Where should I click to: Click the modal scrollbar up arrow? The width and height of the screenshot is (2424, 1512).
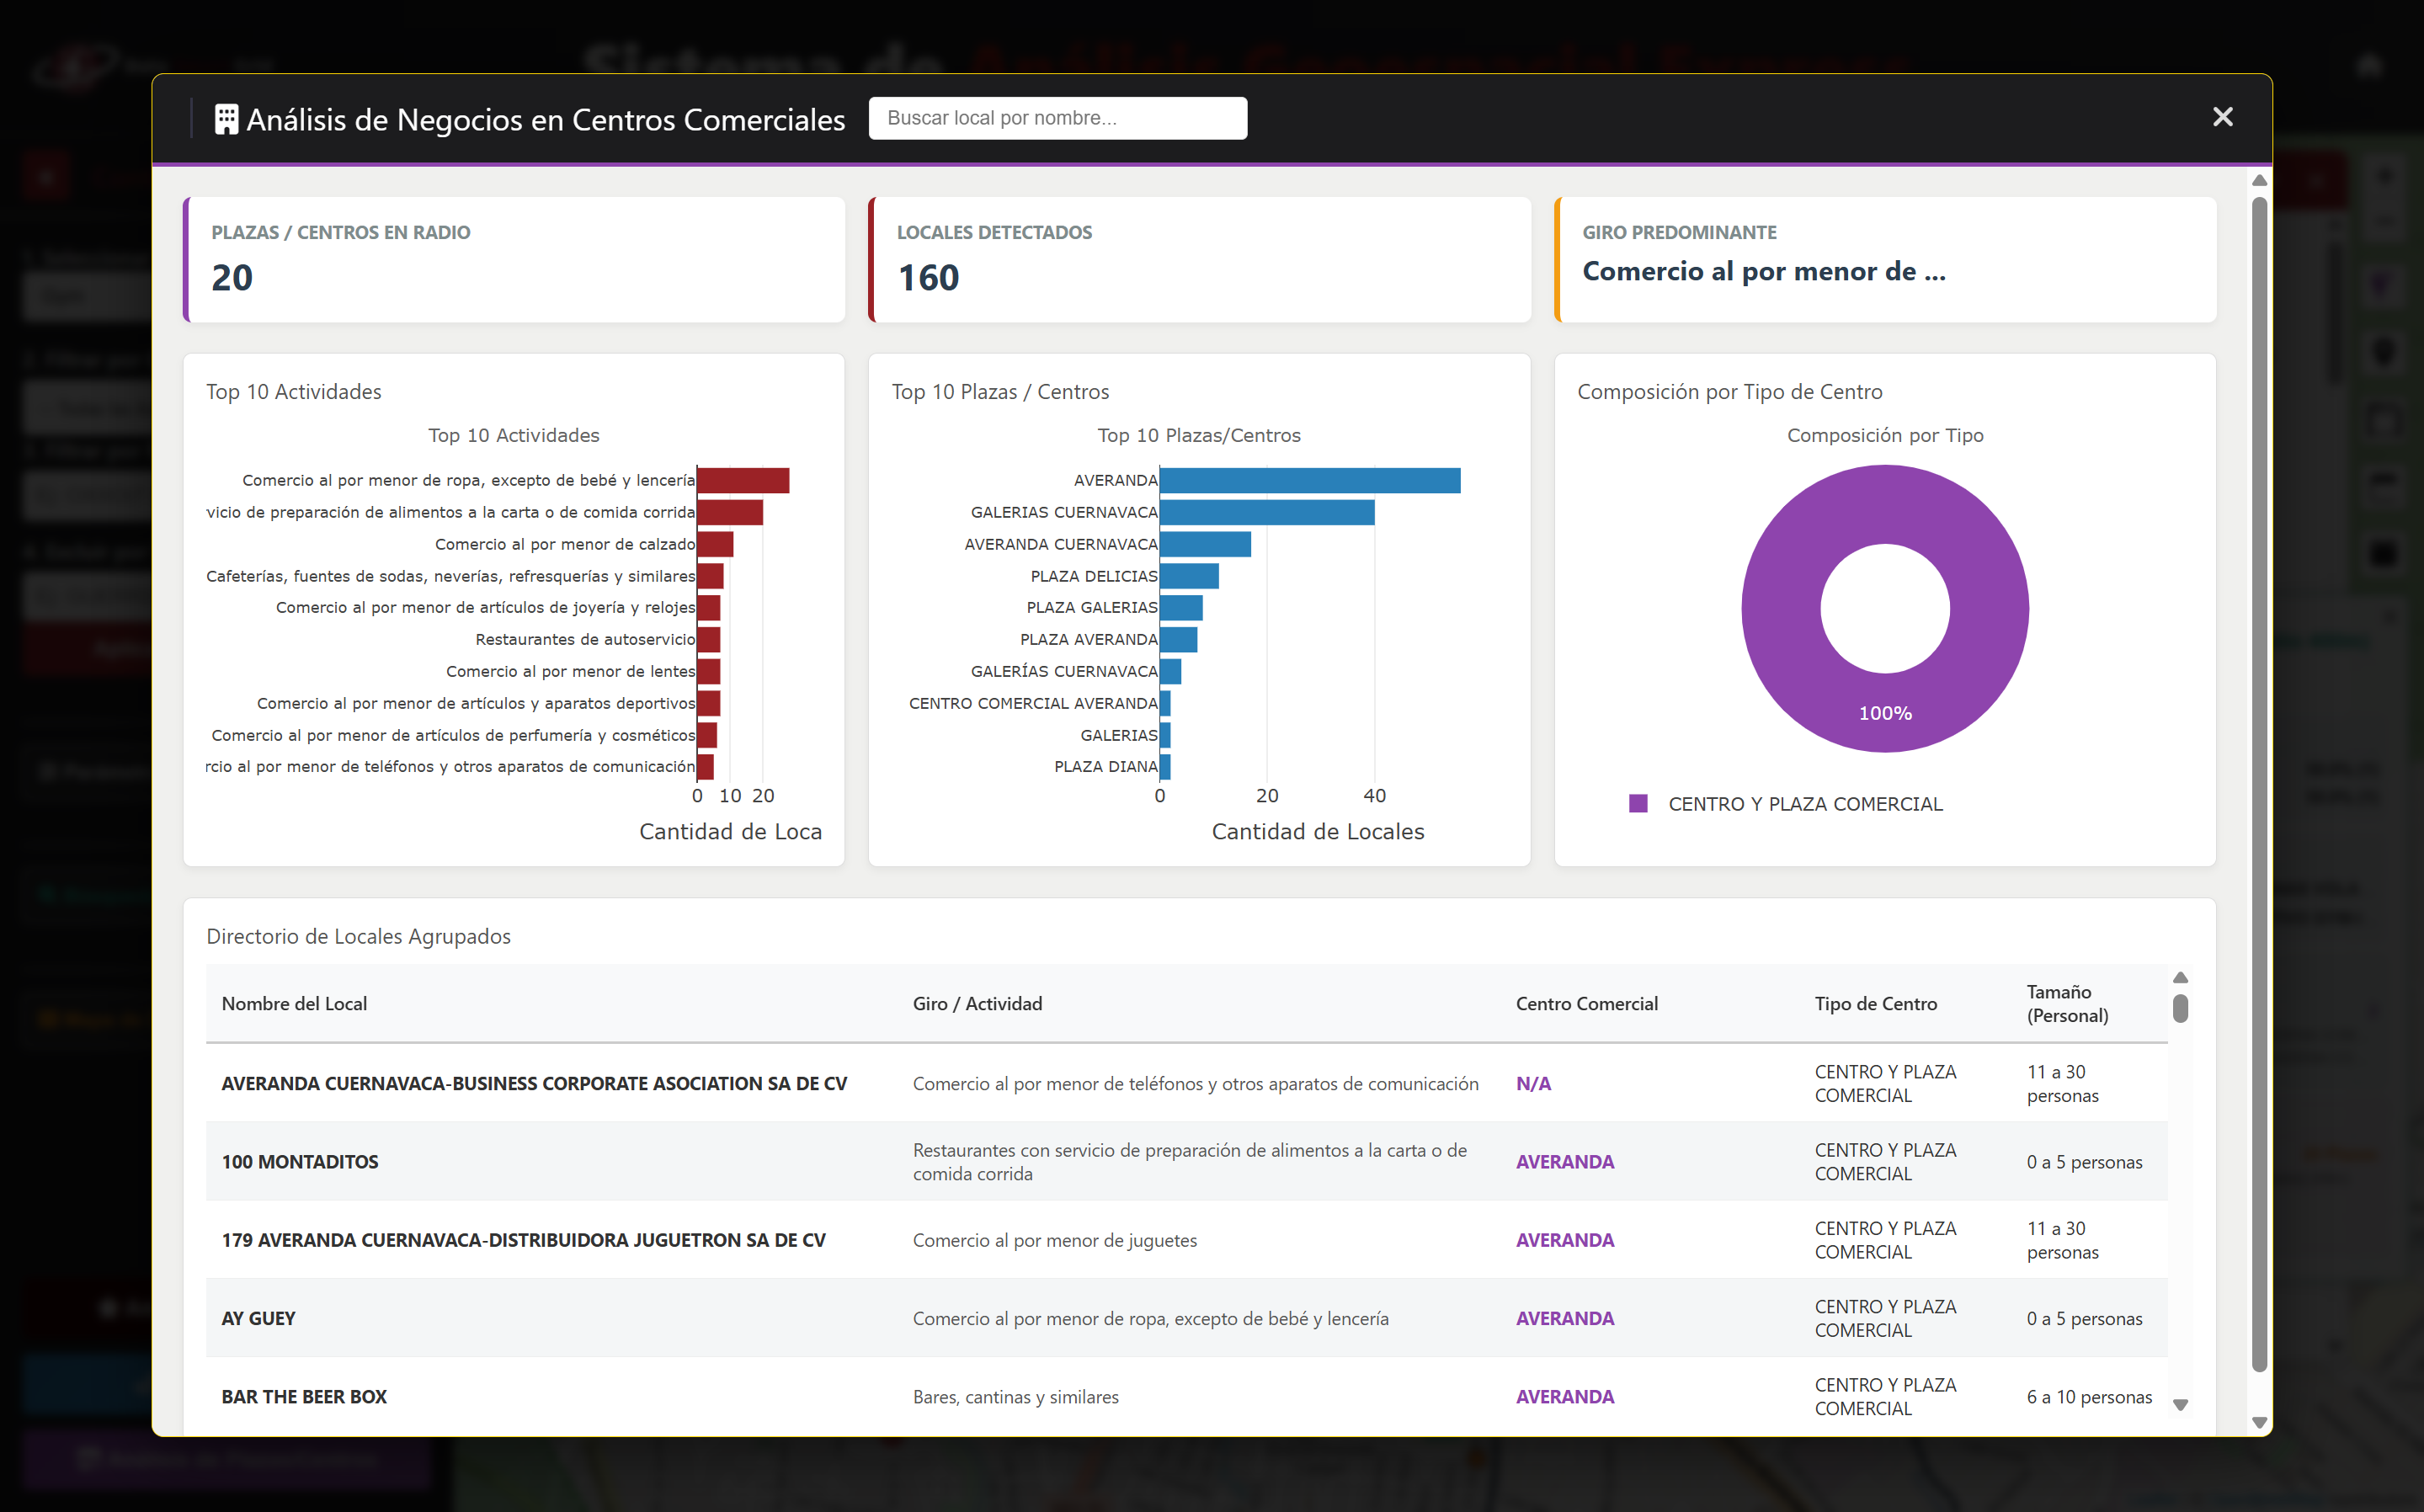pos(2259,180)
